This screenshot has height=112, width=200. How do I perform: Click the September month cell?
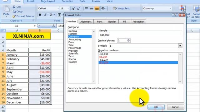17,89
